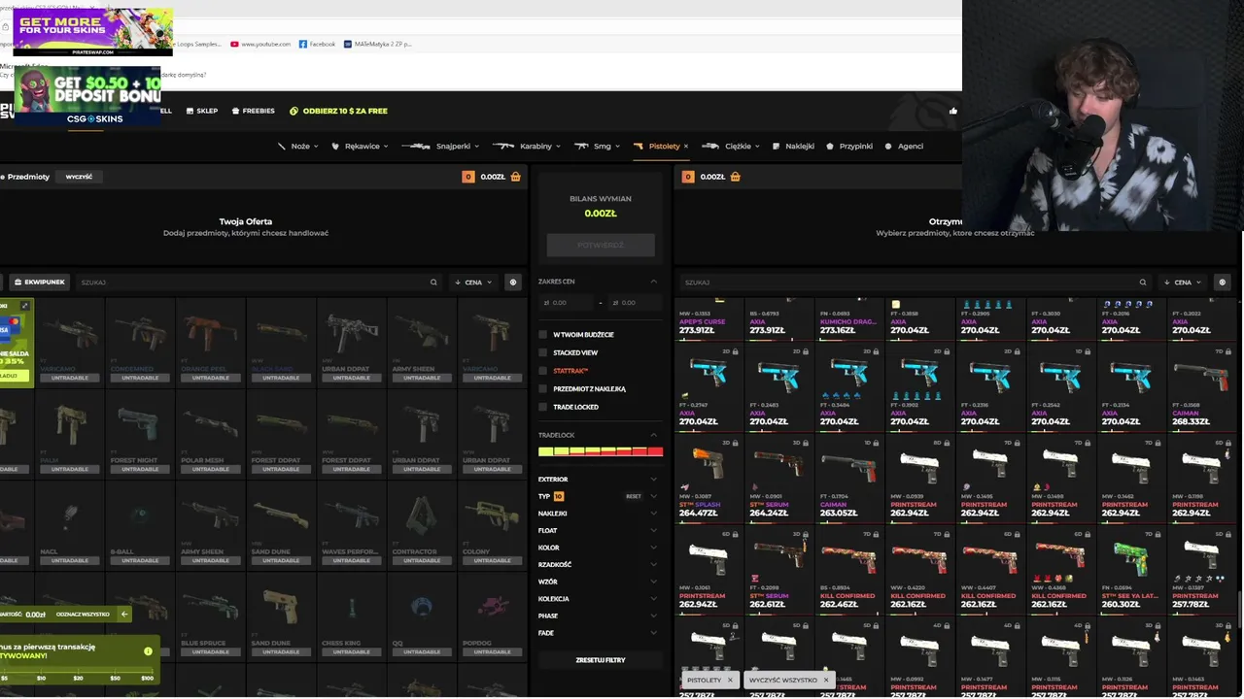
Task: Open the Sklep shop page
Action: 202,111
